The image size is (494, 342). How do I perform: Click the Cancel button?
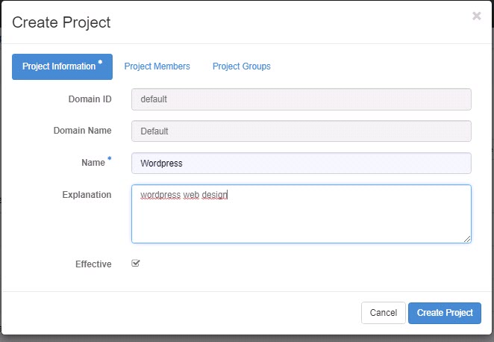coord(383,313)
